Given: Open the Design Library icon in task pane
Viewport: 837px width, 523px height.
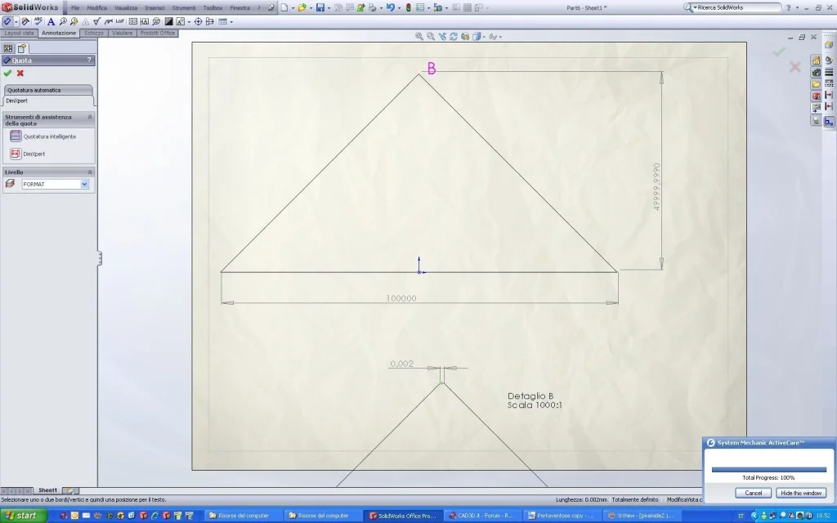Looking at the screenshot, I should (817, 72).
